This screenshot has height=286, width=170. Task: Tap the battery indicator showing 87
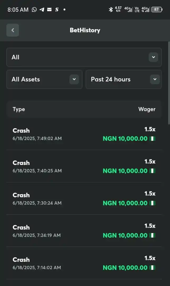157,9
